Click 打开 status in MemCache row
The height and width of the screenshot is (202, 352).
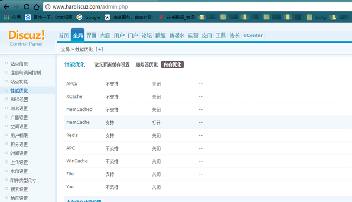tap(157, 122)
